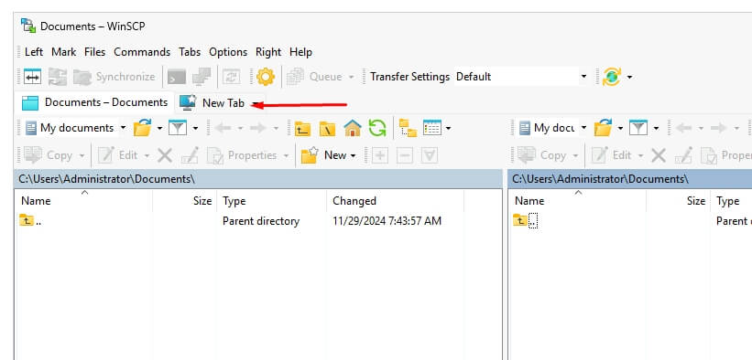The image size is (752, 360).
Task: Click left panel path C:\Users\Administrator\Documents\
Action: coord(107,179)
